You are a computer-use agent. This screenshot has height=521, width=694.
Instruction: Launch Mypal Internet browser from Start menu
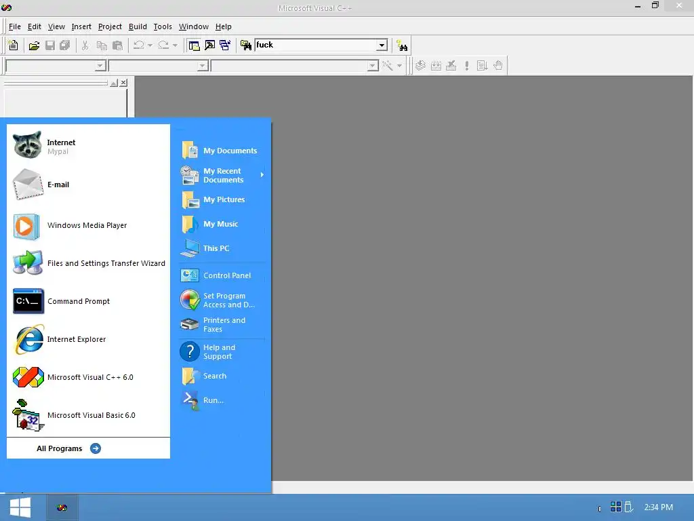click(x=89, y=145)
